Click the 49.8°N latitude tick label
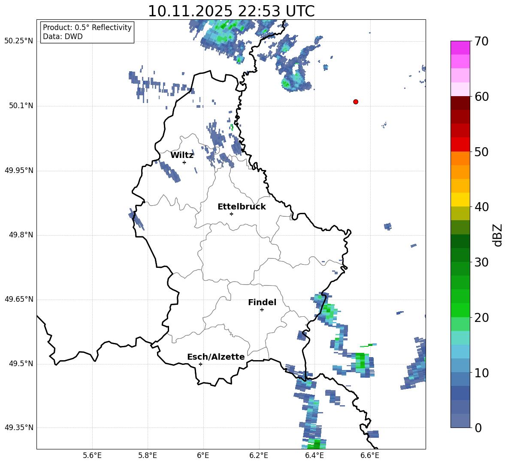 tap(21, 235)
